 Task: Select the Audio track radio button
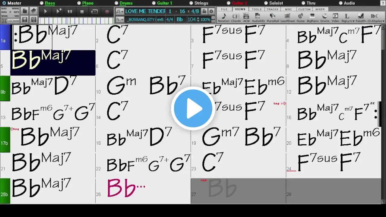point(341,3)
